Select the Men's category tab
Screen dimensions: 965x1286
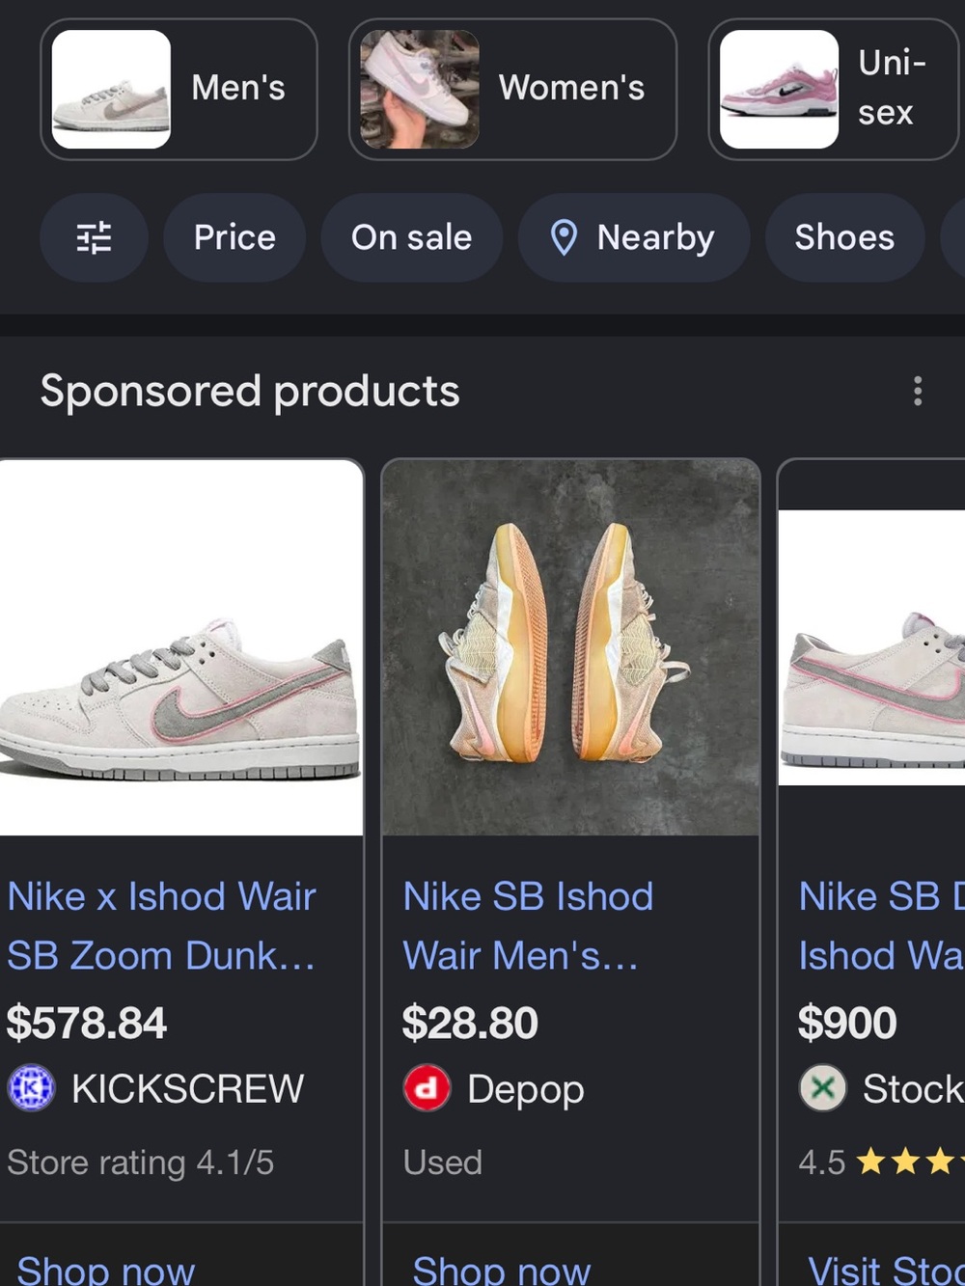tap(179, 89)
